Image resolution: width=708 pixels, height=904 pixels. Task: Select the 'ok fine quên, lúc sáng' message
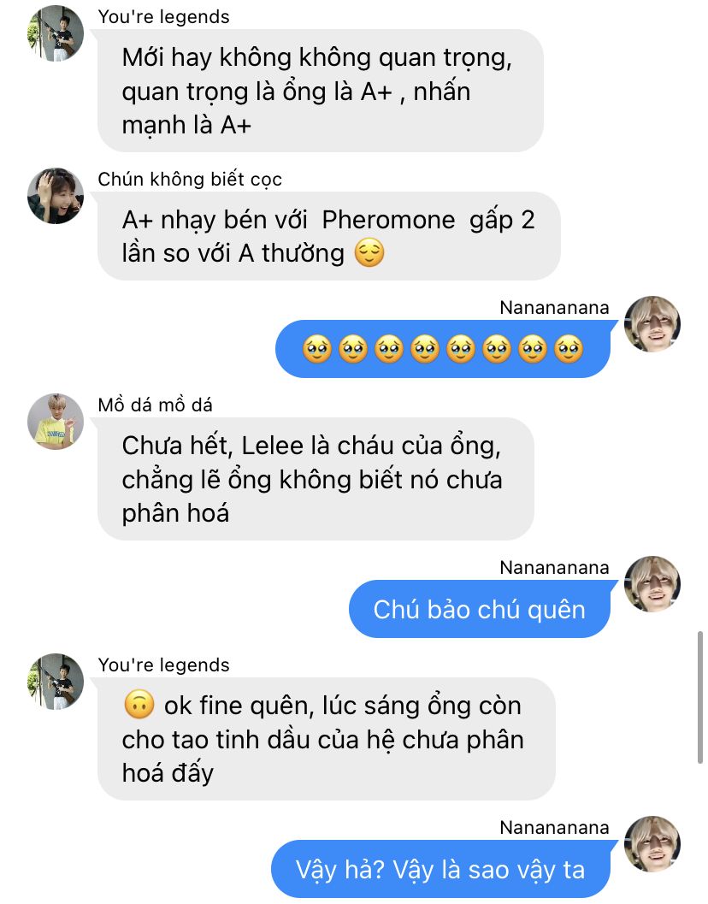(327, 739)
